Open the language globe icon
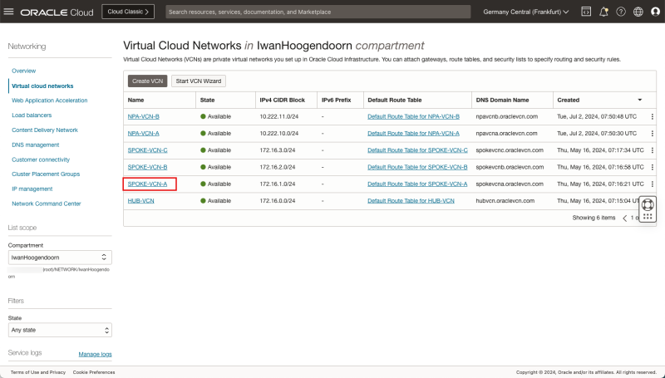The image size is (665, 378). tap(638, 12)
